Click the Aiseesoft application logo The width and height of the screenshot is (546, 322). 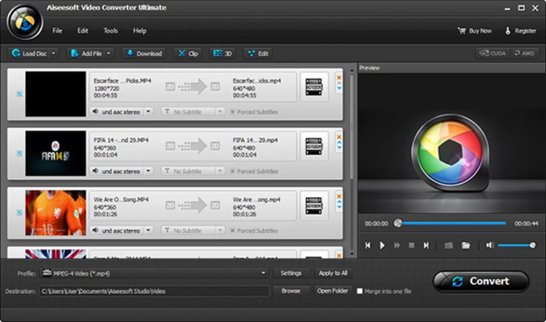[25, 23]
